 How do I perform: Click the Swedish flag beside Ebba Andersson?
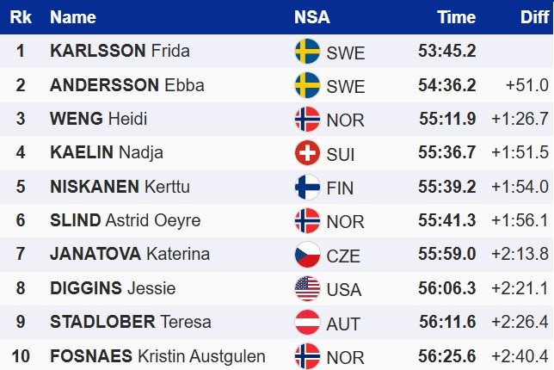coord(307,85)
